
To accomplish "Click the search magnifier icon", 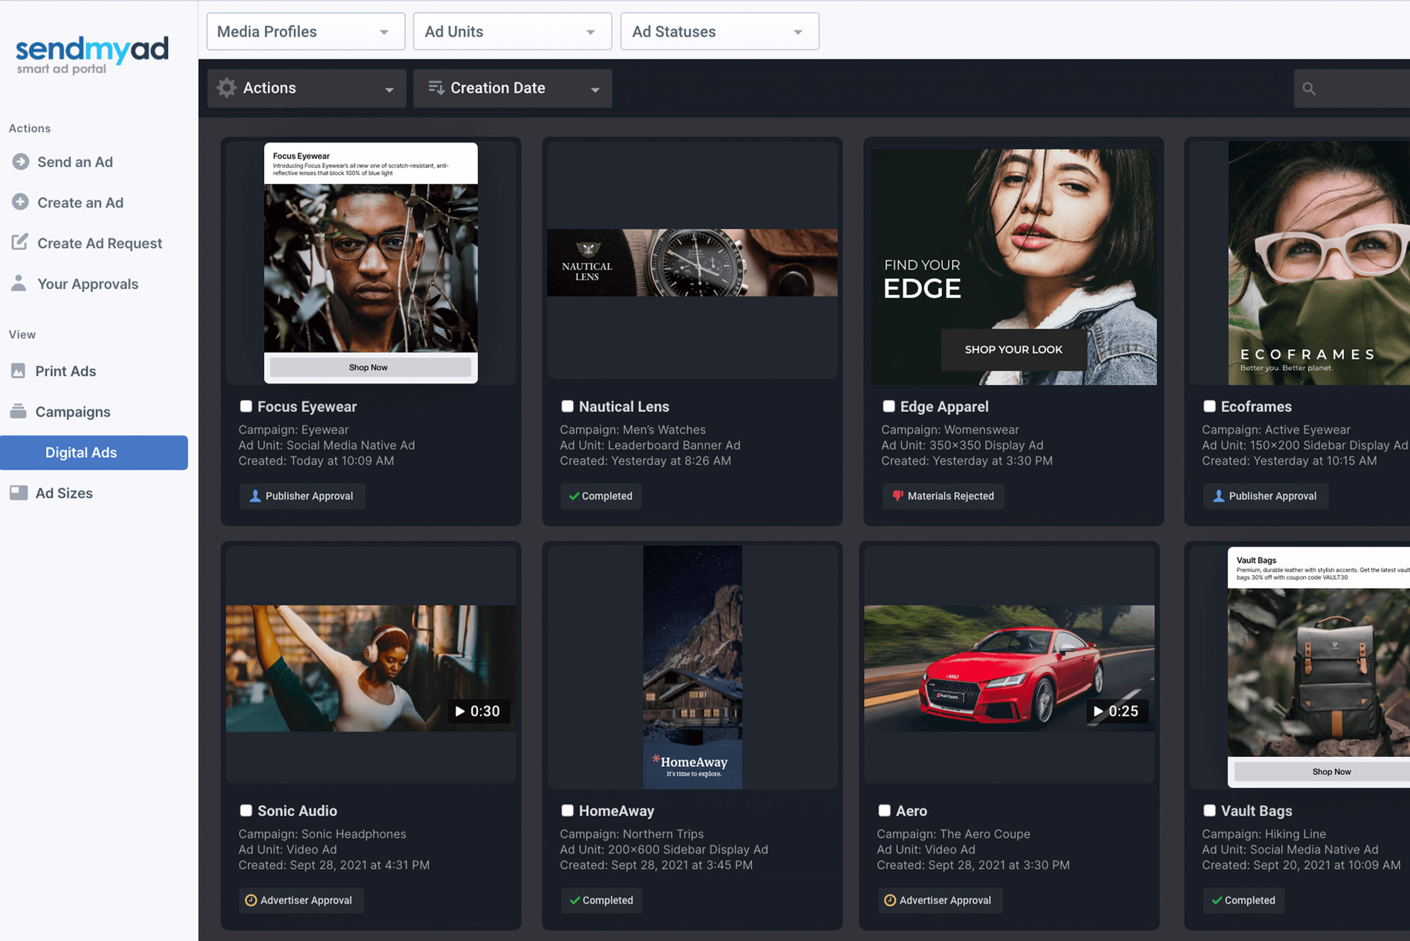I will coord(1309,89).
